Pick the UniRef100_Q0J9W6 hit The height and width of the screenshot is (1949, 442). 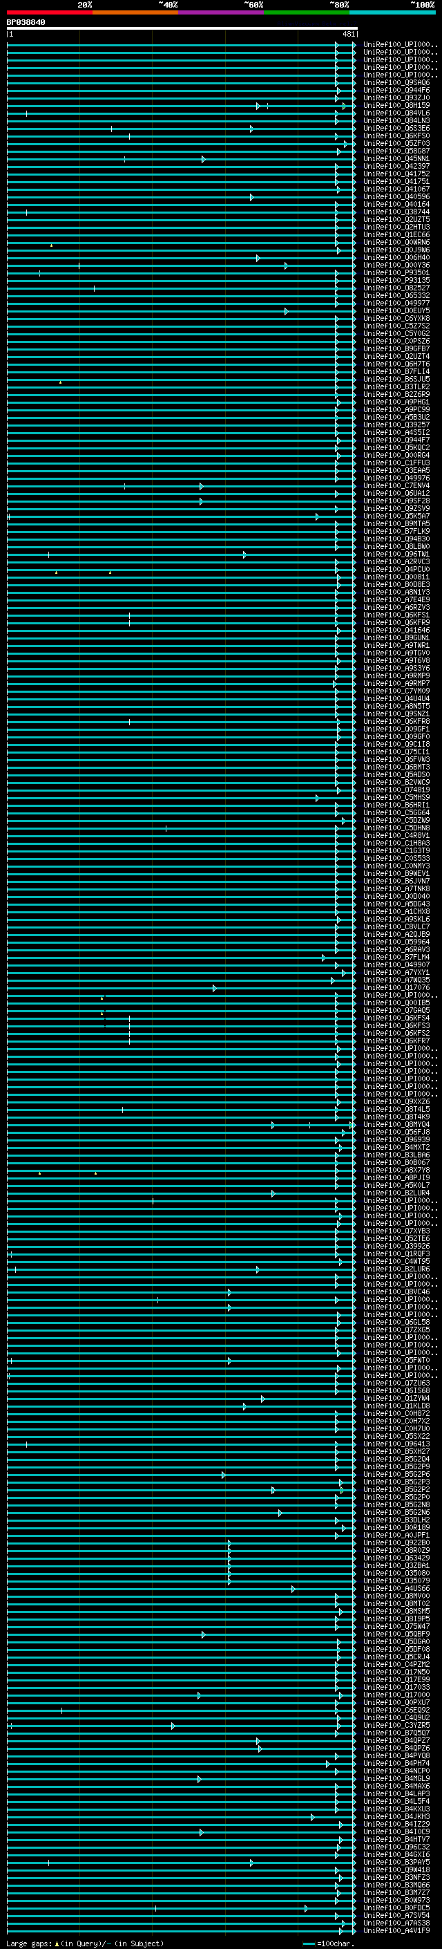pos(396,250)
